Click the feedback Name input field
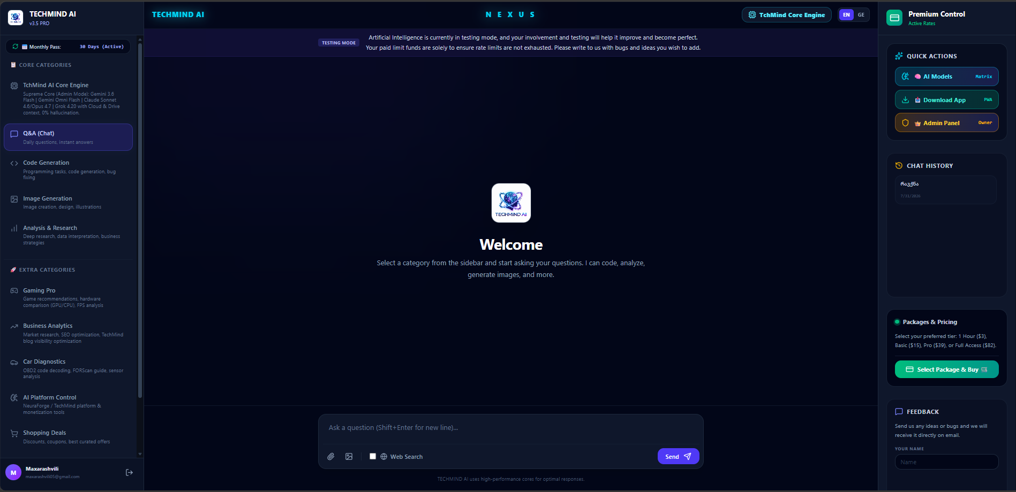This screenshot has width=1016, height=492. [946, 462]
